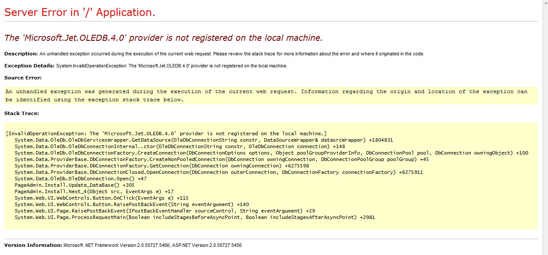Click the DbConnectionClosed.OpenConnection stack line
Image resolution: width=548 pixels, height=255 pixels.
[212, 172]
